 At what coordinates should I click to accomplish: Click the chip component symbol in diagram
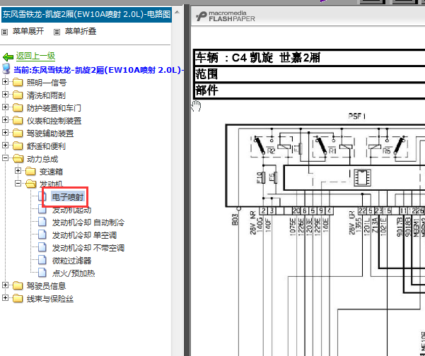(362, 177)
